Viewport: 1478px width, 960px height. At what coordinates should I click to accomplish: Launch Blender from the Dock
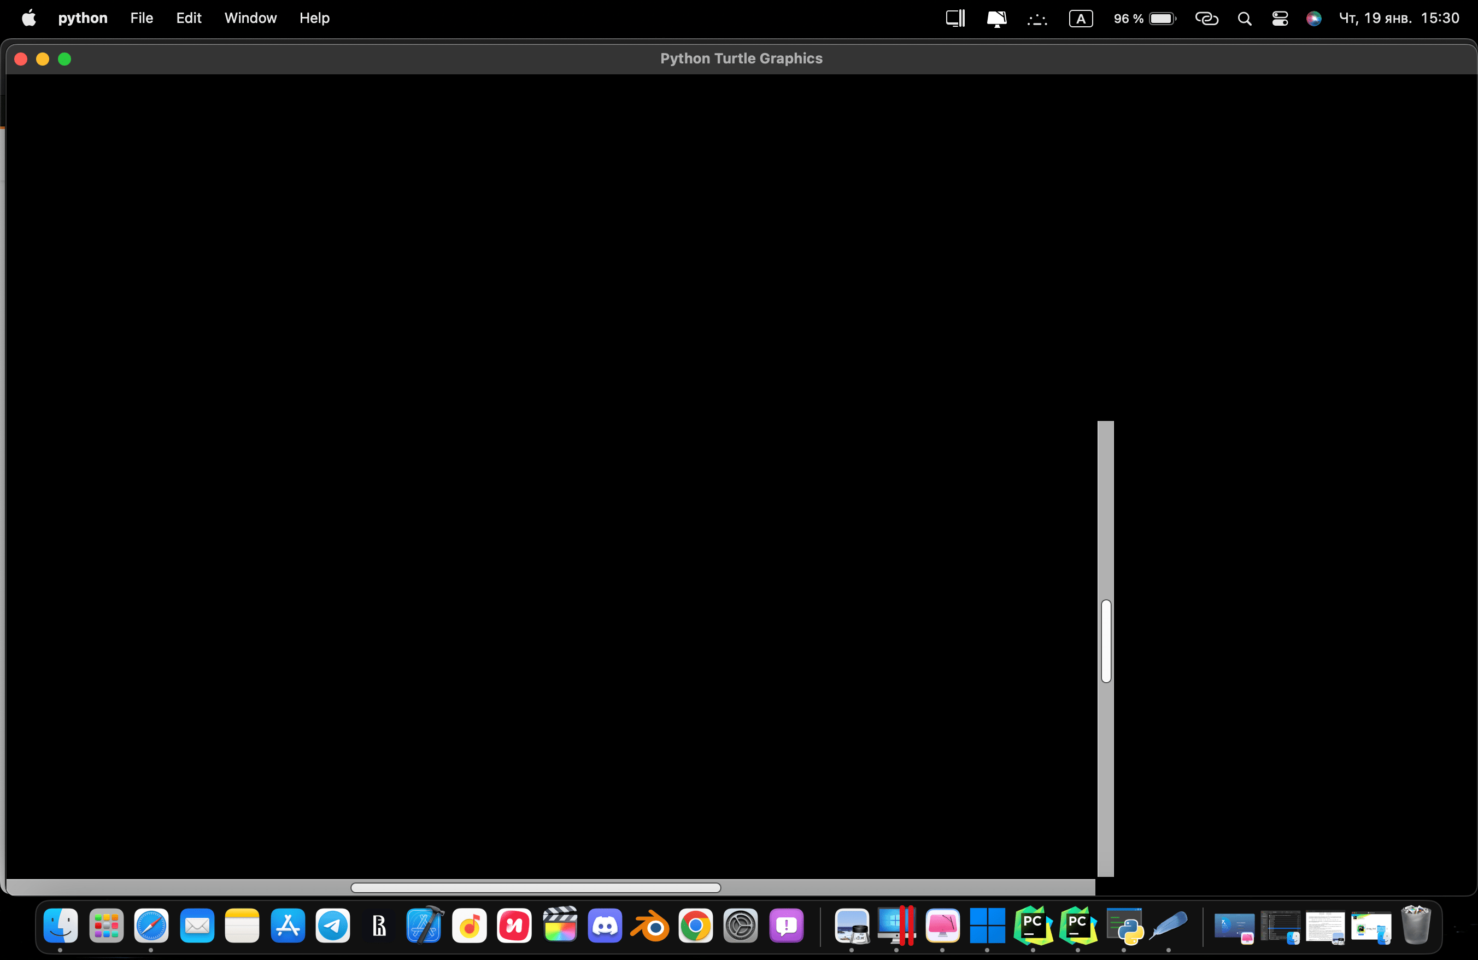tap(650, 926)
